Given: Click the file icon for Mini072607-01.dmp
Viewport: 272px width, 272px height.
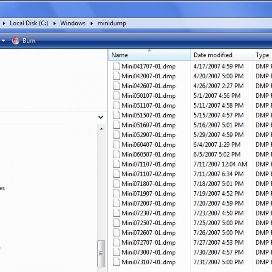Looking at the screenshot, I should click(x=117, y=232).
